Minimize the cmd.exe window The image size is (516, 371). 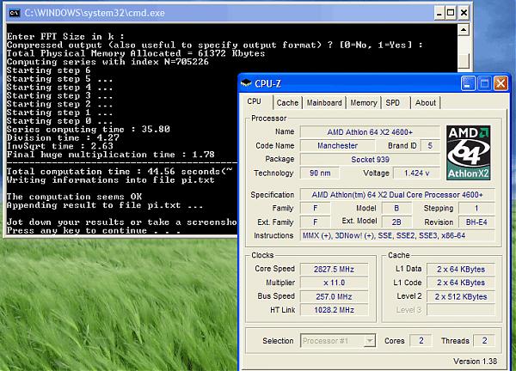[x=439, y=13]
